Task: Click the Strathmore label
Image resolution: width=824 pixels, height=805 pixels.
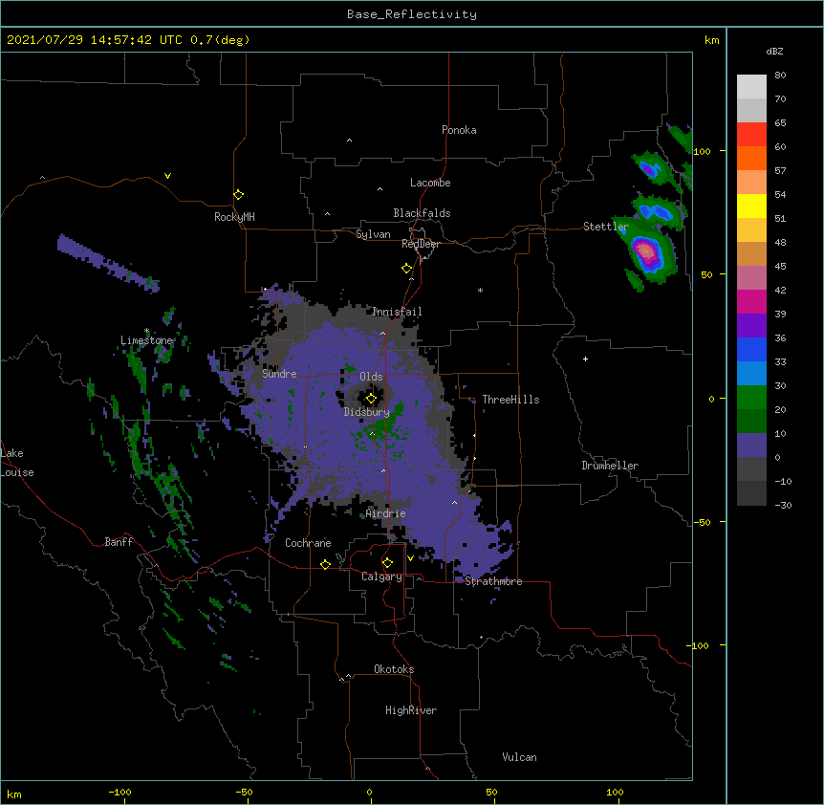Action: pyautogui.click(x=493, y=581)
